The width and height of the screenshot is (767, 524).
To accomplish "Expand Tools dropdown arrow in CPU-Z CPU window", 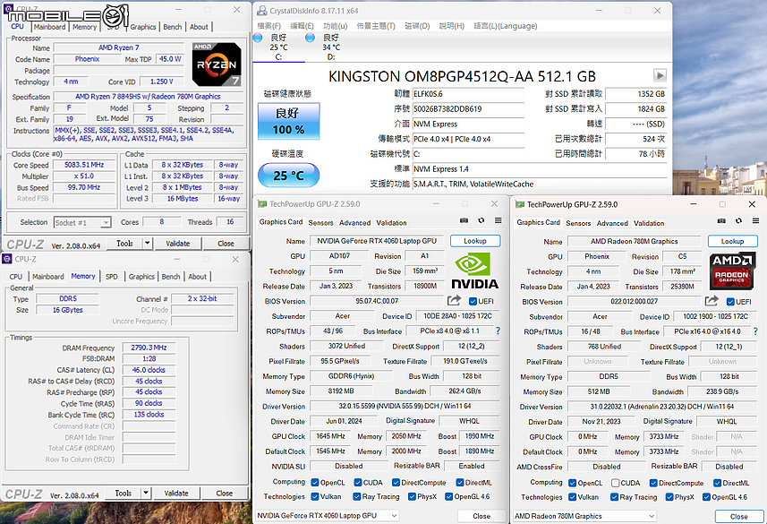I will tap(148, 243).
